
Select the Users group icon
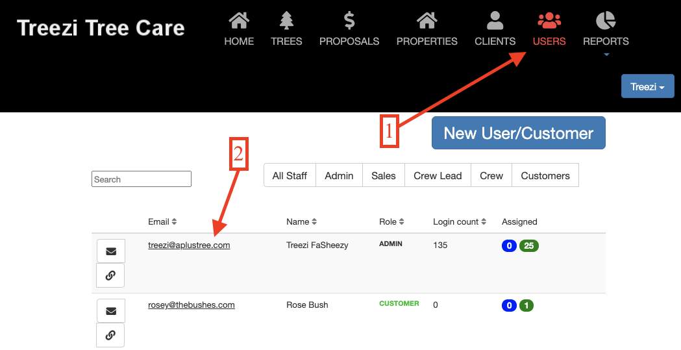[x=549, y=21]
